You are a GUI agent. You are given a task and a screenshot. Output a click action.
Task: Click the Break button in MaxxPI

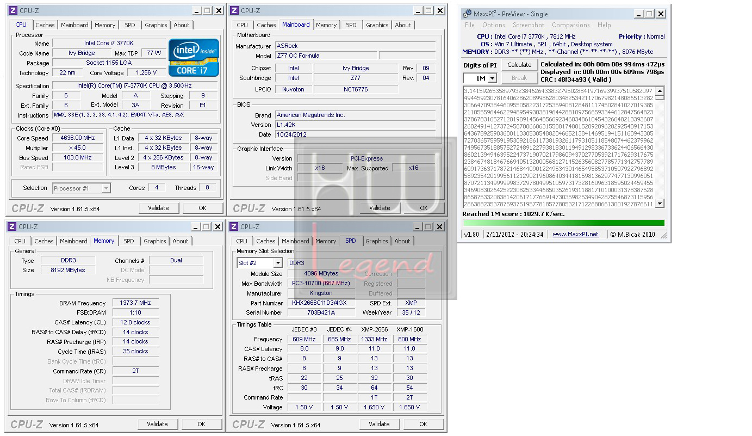[x=519, y=78]
